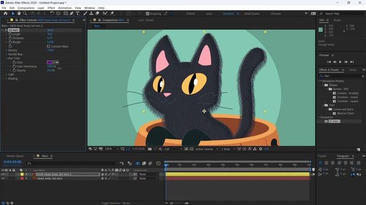Jump to the first frame in Preview
The width and height of the screenshot is (366, 205).
click(x=329, y=62)
